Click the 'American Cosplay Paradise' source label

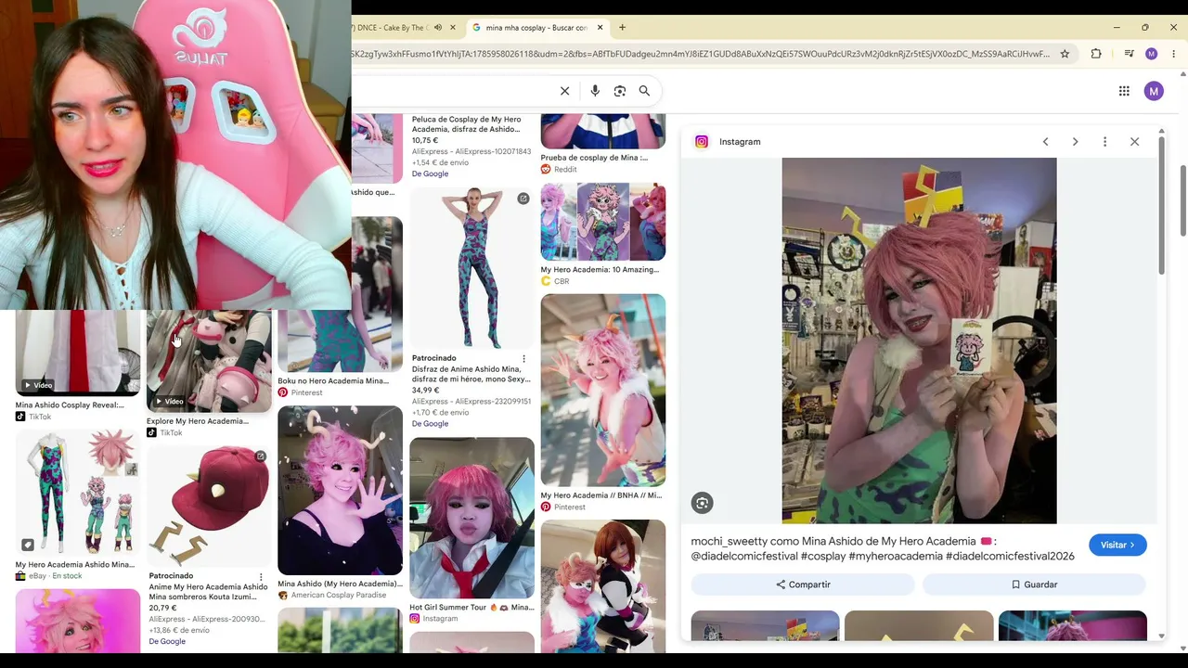pos(340,596)
